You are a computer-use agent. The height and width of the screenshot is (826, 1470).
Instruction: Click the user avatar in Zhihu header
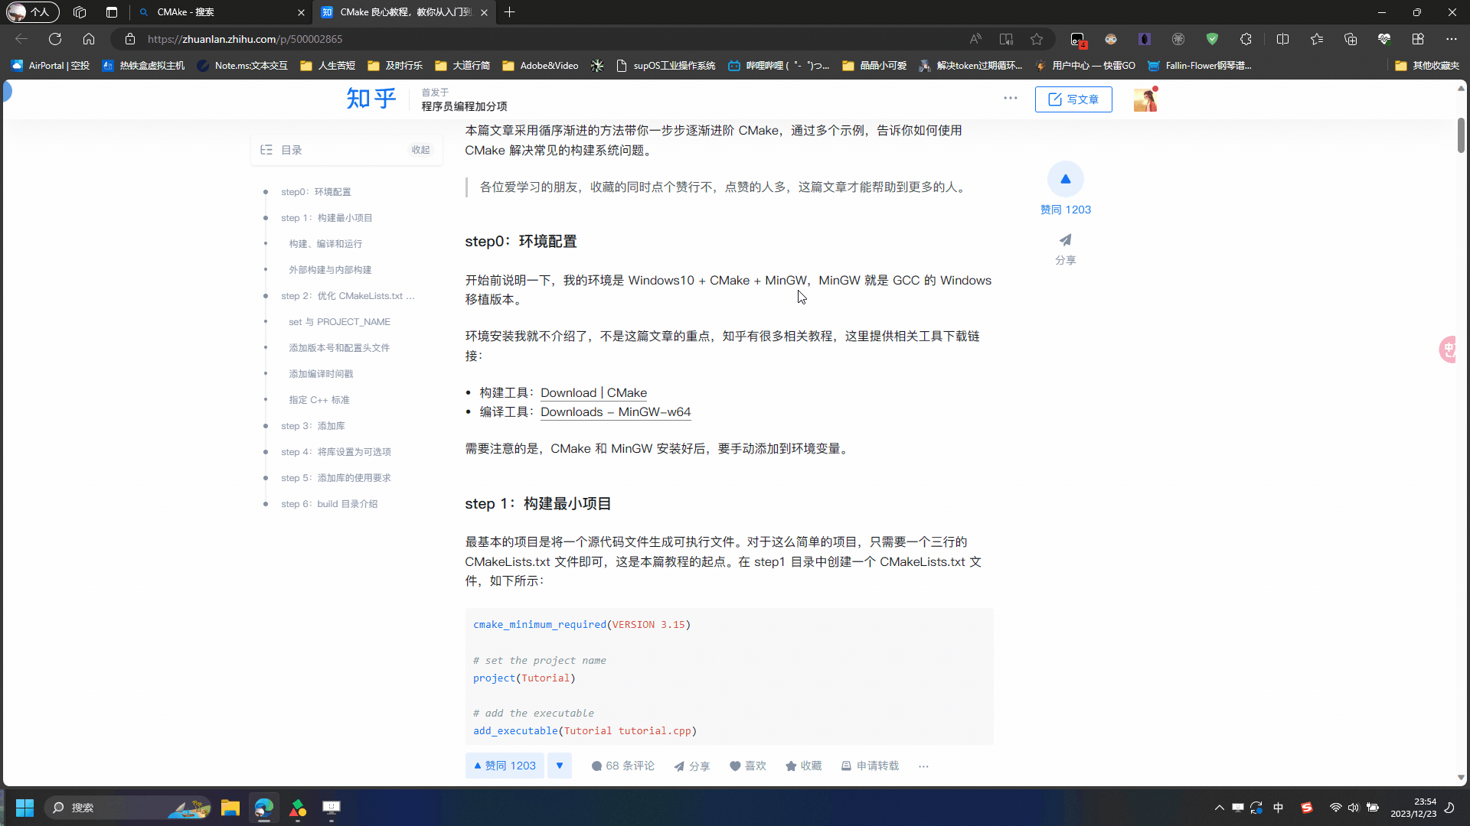(1145, 99)
